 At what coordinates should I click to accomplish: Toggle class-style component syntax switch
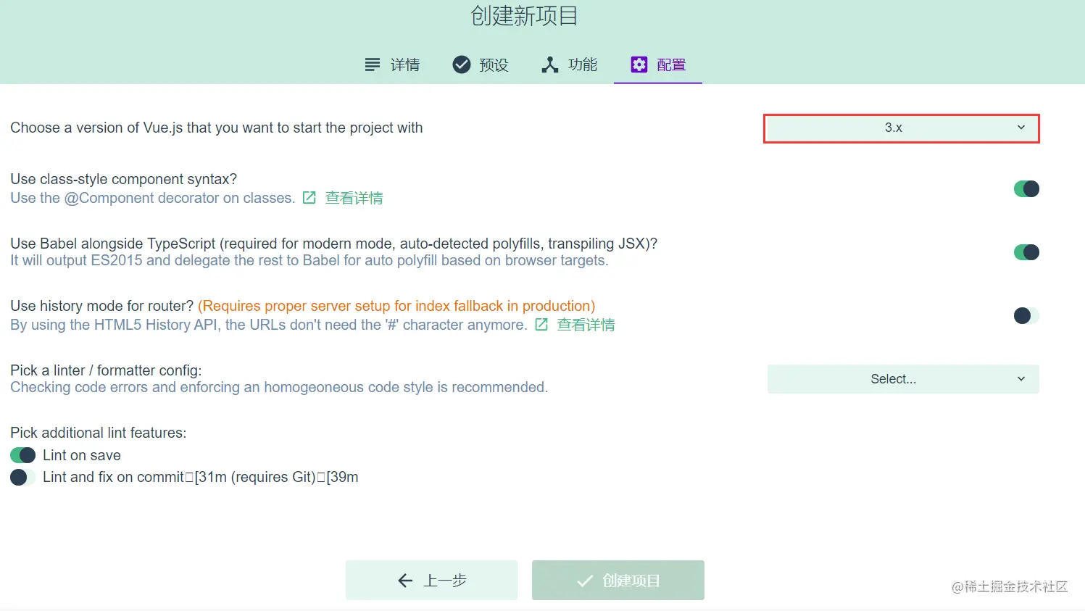pos(1026,188)
